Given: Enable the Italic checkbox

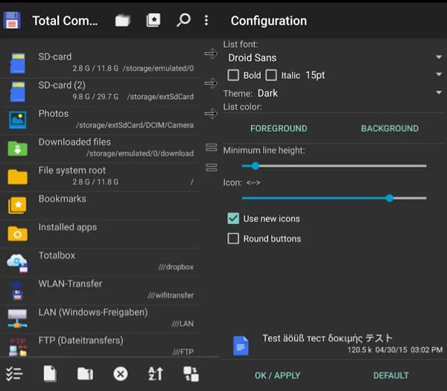Looking at the screenshot, I should 271,75.
